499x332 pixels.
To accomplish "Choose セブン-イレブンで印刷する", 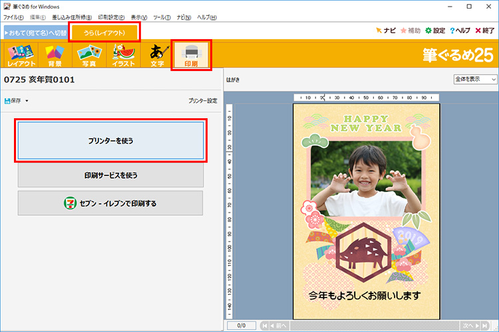I will [110, 203].
